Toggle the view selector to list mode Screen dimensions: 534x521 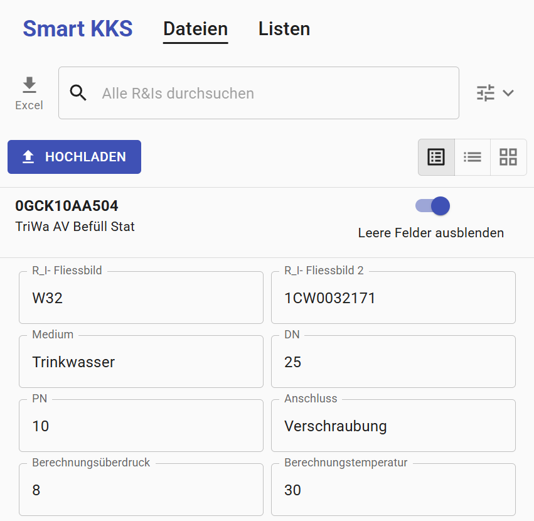pos(472,157)
